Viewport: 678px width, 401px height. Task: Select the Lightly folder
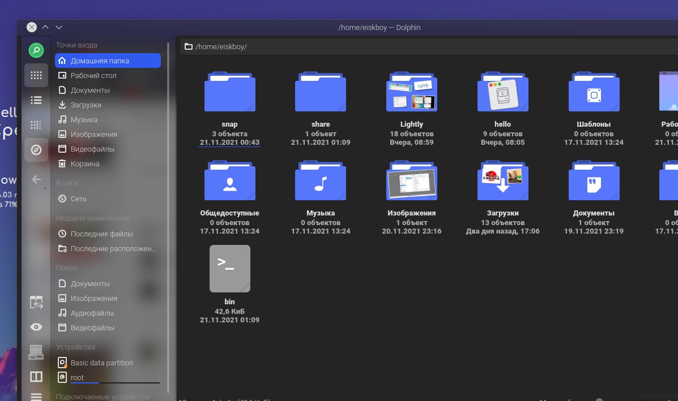(412, 109)
